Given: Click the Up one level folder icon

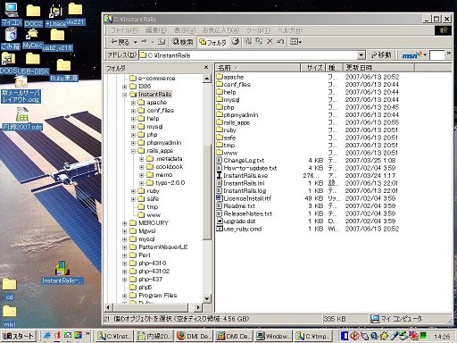Looking at the screenshot, I should (162, 42).
